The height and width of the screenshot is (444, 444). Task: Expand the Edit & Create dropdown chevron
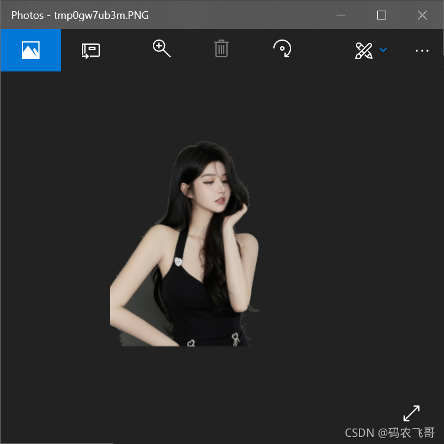(383, 50)
